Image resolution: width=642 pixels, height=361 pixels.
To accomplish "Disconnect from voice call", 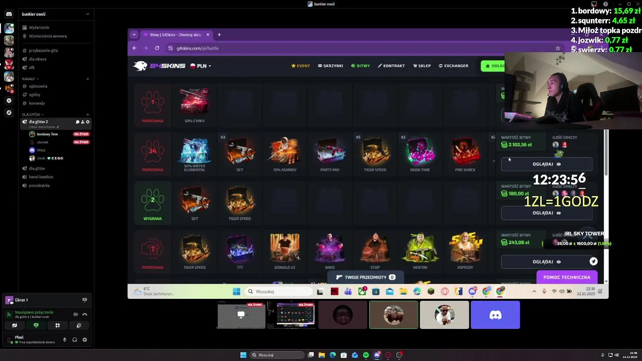I will click(85, 314).
